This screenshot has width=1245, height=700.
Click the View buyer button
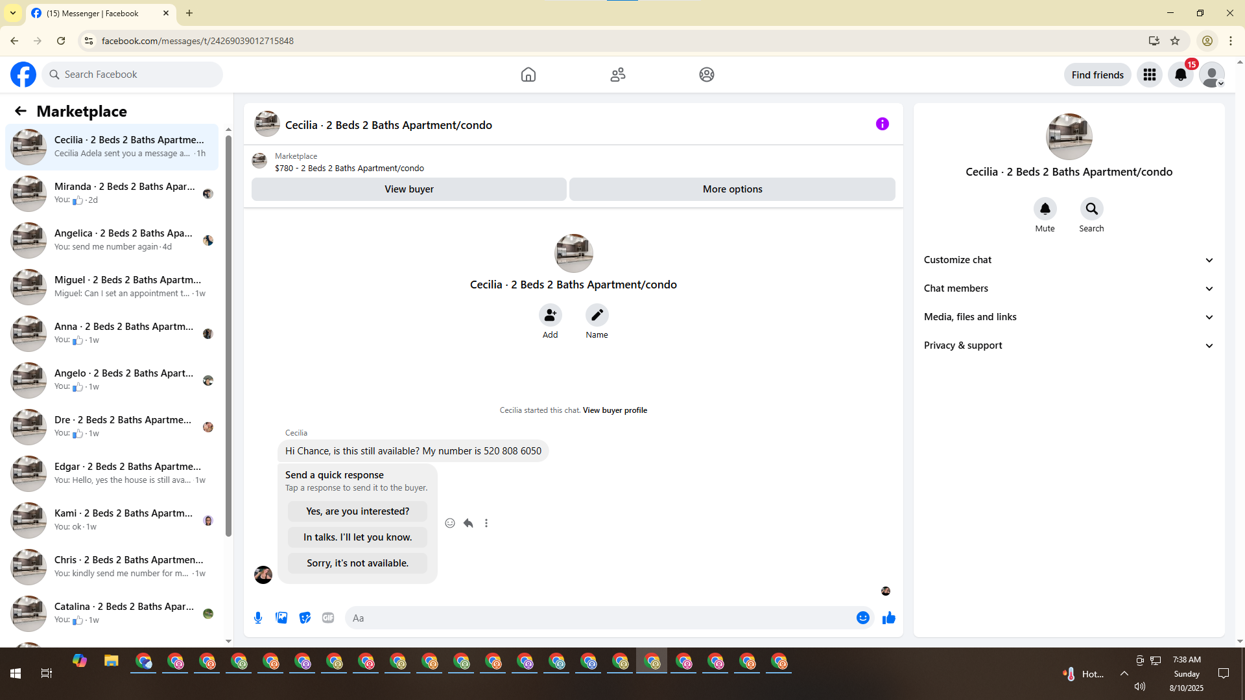point(409,189)
